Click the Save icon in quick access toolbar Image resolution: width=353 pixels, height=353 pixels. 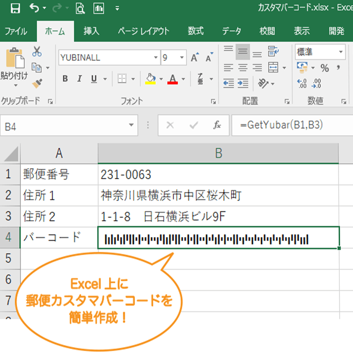(x=15, y=8)
